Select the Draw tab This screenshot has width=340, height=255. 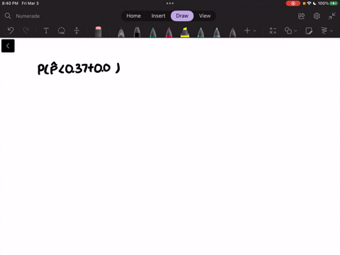pos(182,16)
